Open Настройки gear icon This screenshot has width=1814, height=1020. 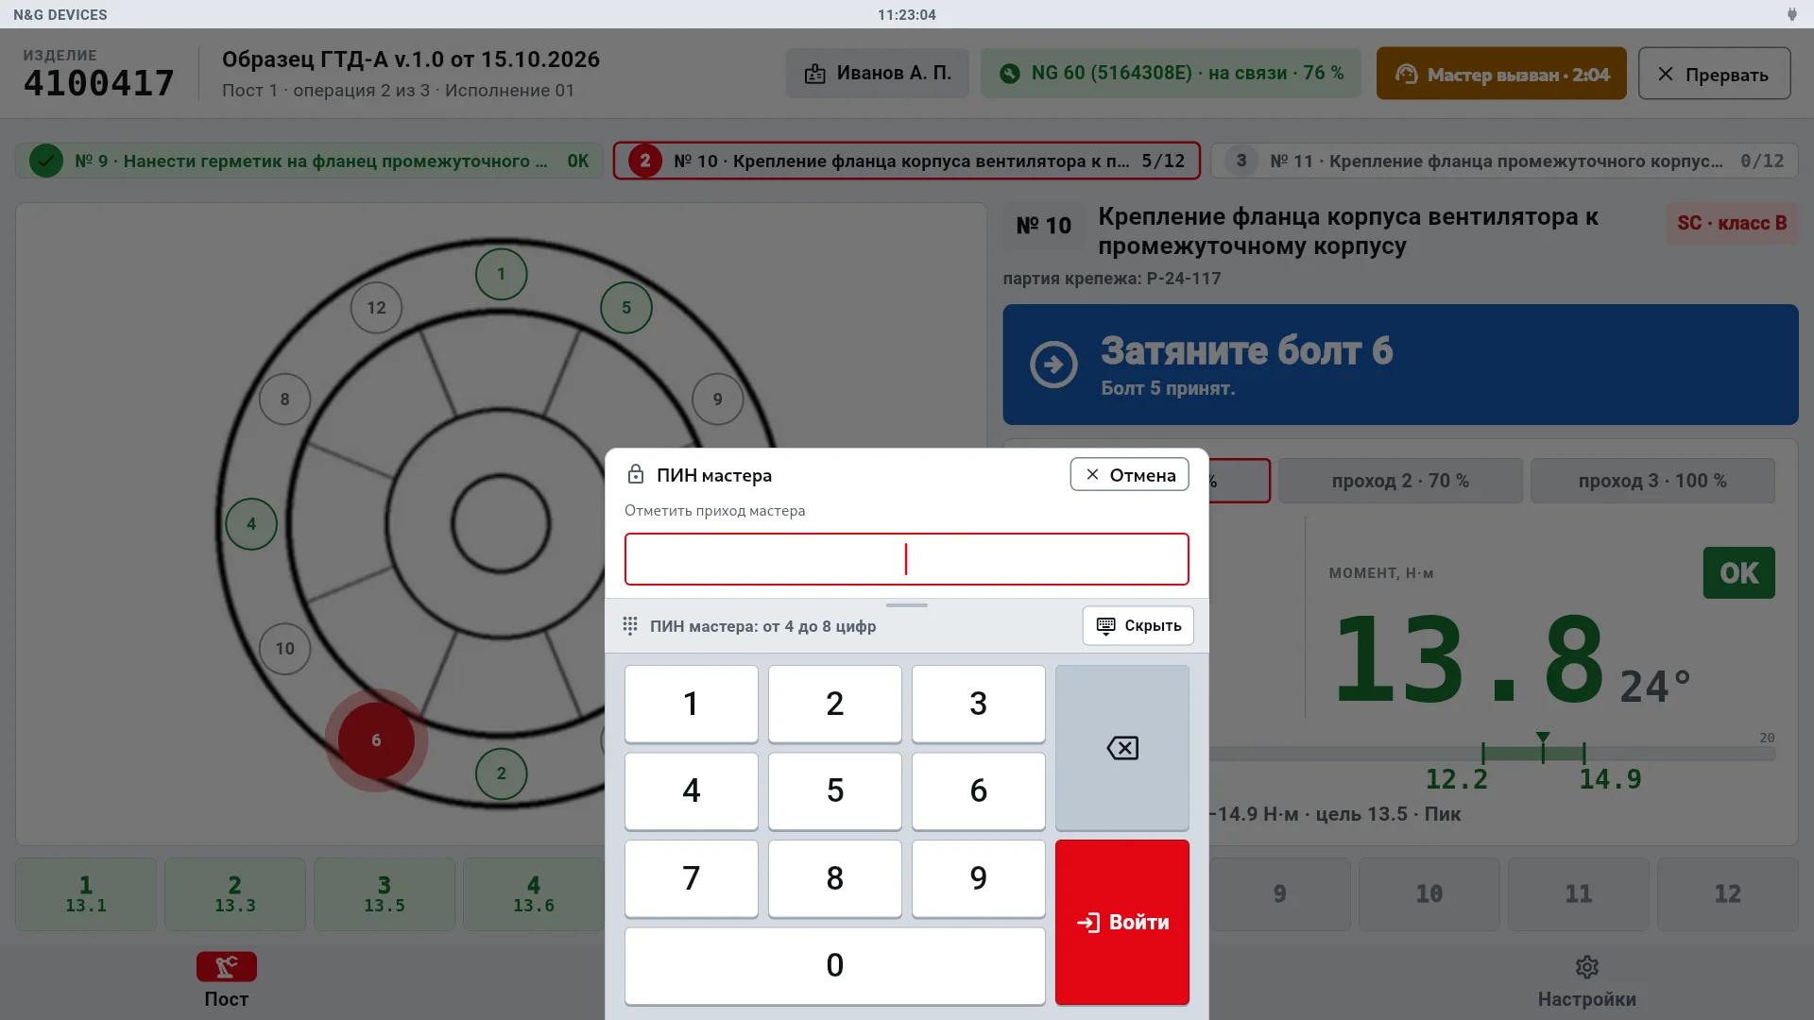1586,967
